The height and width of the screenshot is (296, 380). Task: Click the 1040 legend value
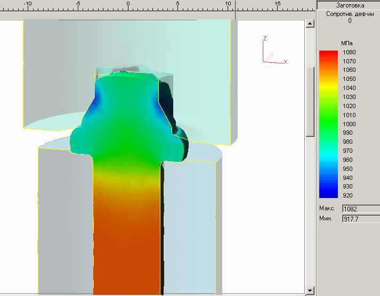349,88
